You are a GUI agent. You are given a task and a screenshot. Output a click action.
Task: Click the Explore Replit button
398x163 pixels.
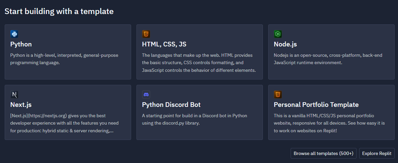377,153
